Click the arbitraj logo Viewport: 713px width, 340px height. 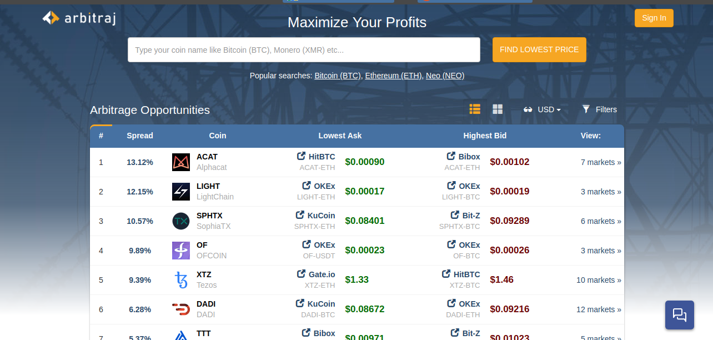pos(79,18)
